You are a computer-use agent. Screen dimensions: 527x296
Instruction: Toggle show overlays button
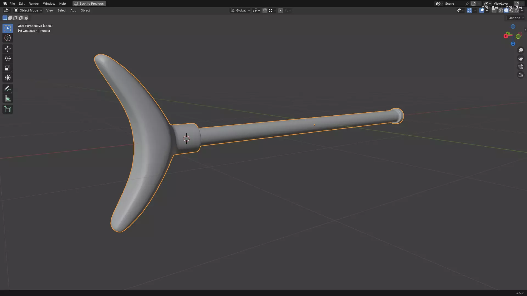click(482, 10)
